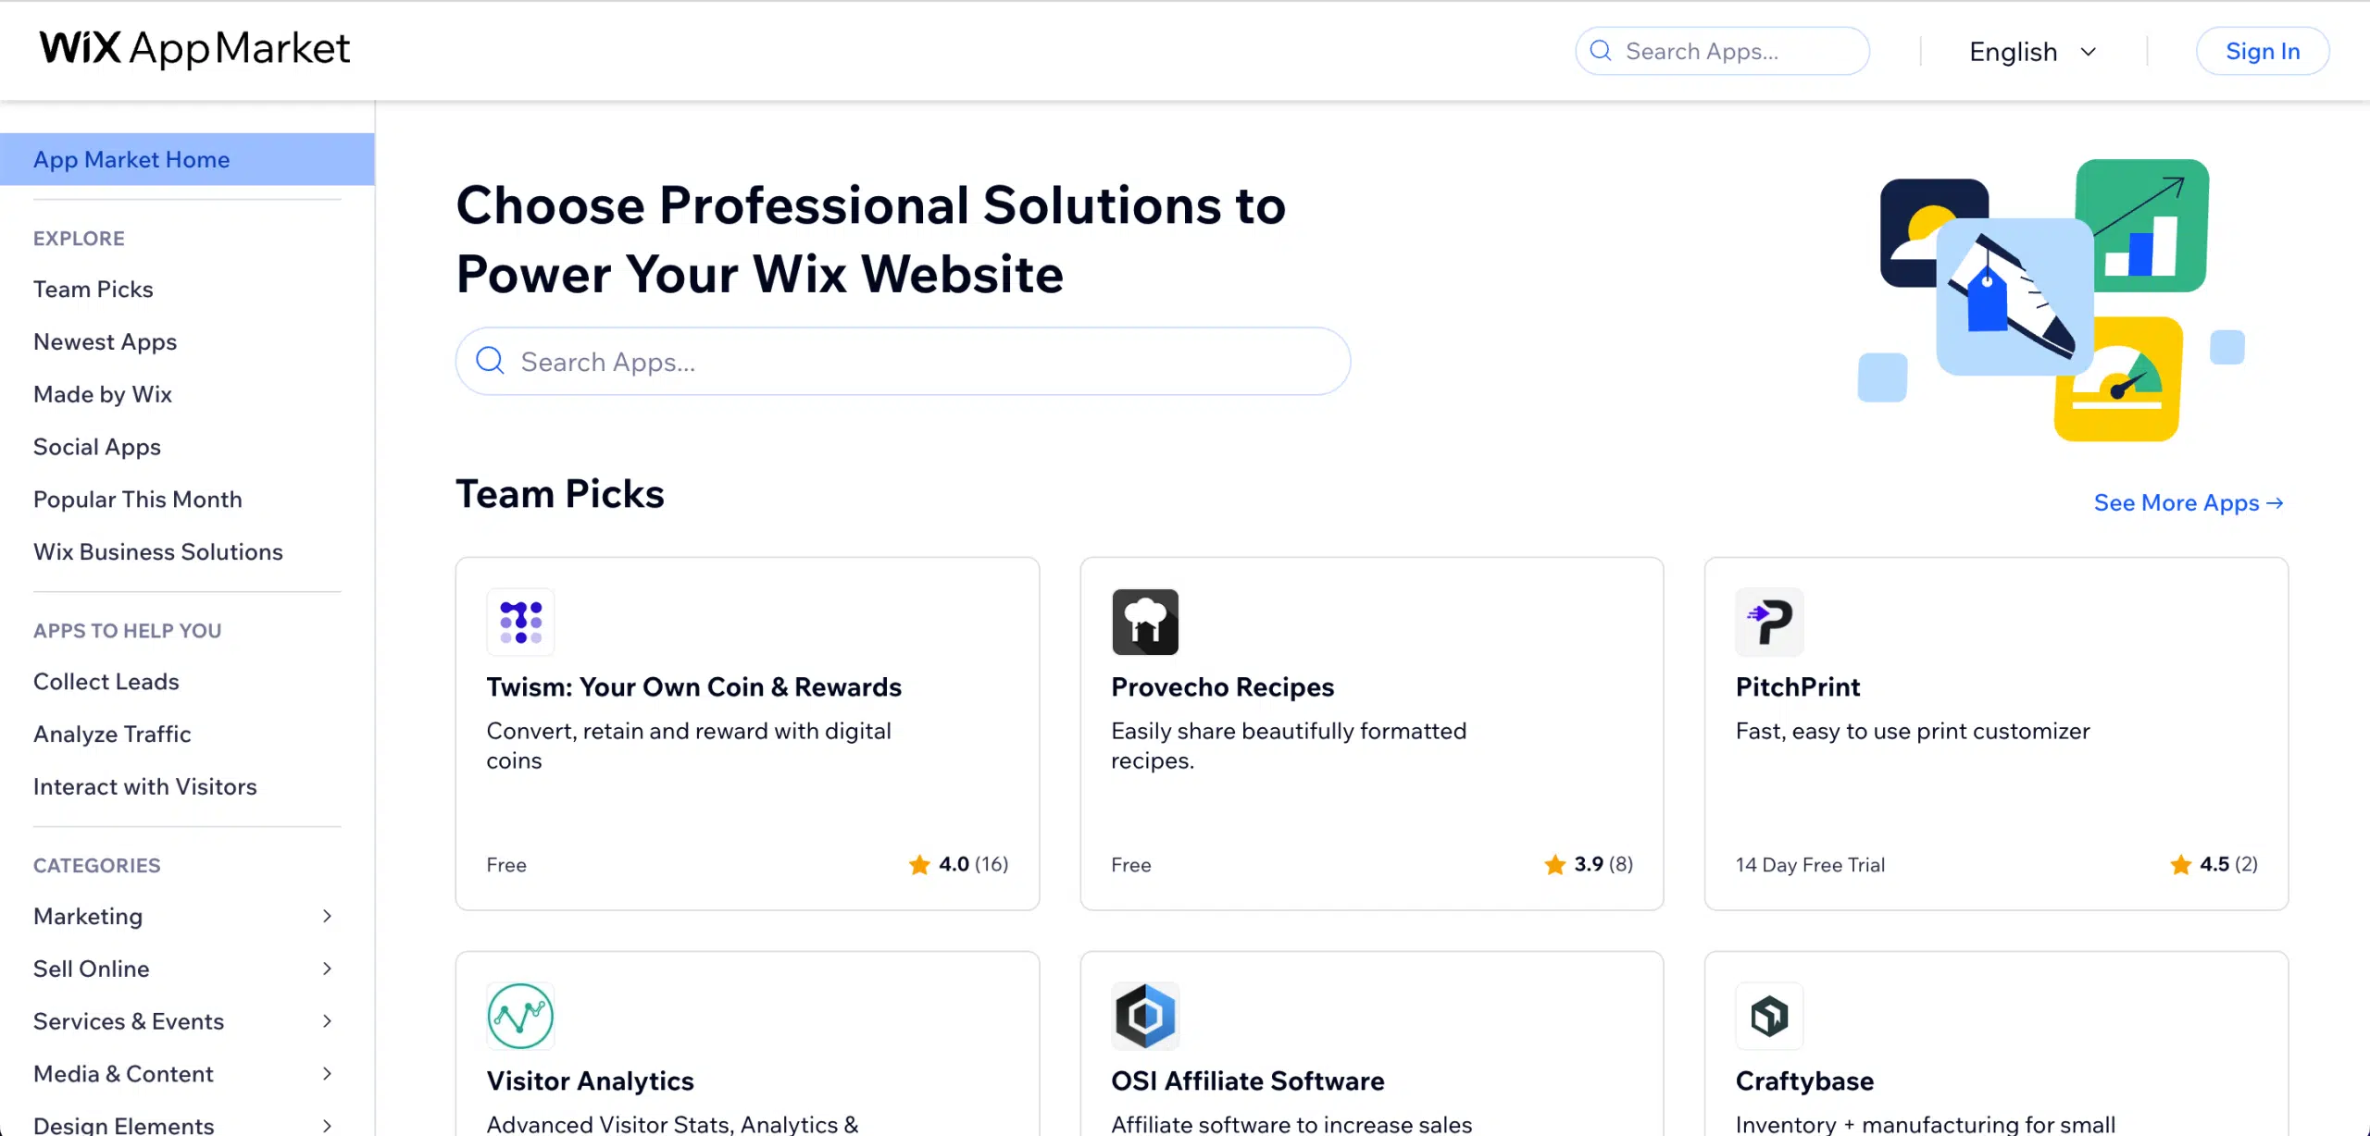2370x1136 pixels.
Task: Expand the Marketing category chevron
Action: [327, 916]
